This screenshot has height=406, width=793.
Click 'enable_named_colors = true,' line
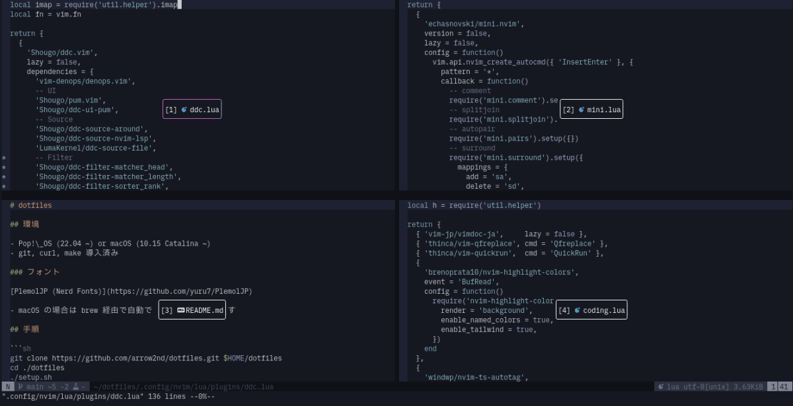pos(498,320)
